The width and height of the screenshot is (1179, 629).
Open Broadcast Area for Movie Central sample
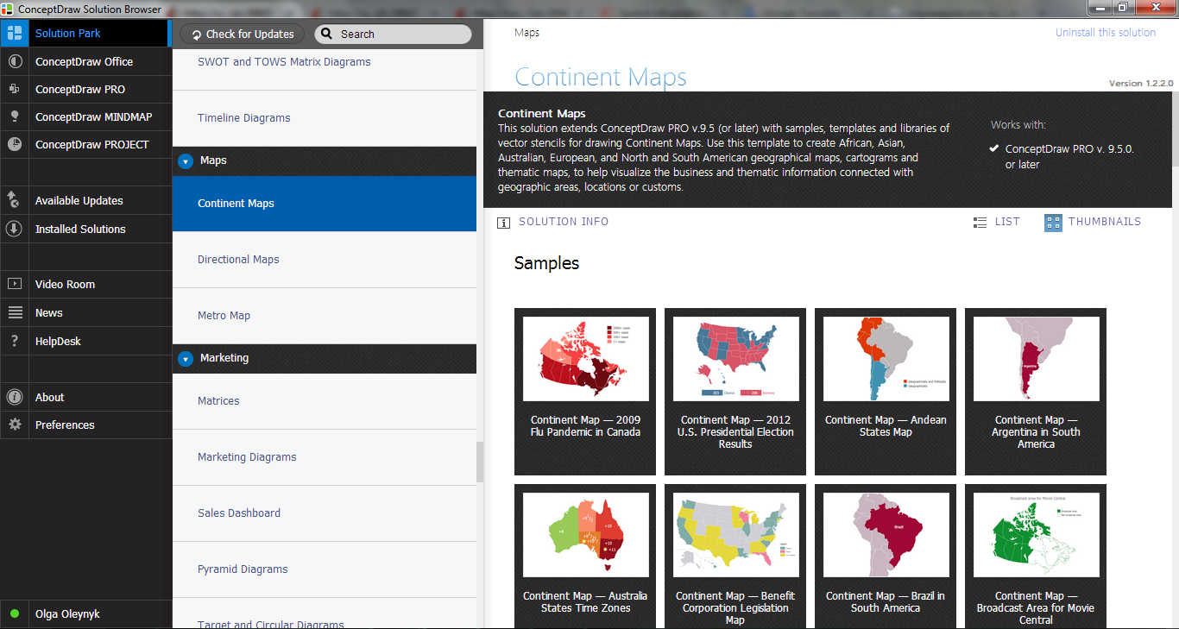pos(1036,557)
